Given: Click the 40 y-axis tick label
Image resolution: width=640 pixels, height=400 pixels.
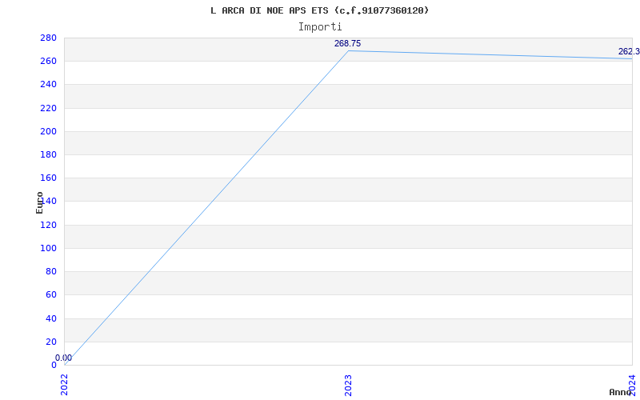Looking at the screenshot, I should coord(51,318).
